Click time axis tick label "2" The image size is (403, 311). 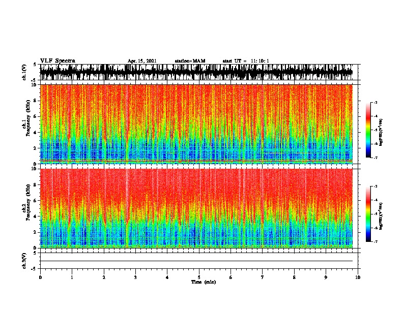[x=104, y=277]
